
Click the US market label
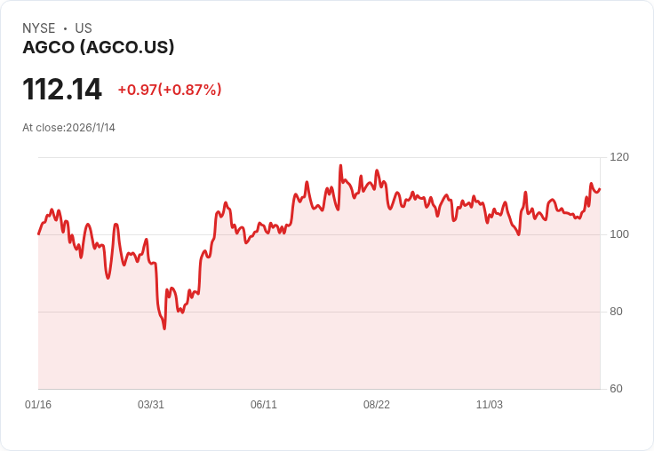[x=84, y=28]
